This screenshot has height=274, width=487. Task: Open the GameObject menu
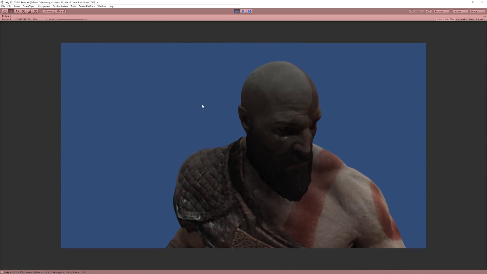point(29,6)
